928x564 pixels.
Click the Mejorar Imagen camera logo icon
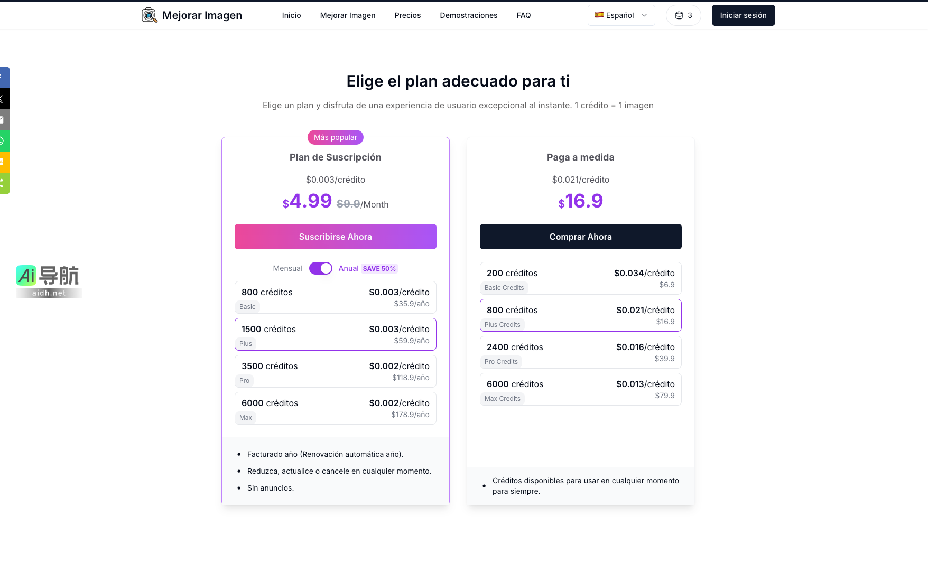pos(149,15)
